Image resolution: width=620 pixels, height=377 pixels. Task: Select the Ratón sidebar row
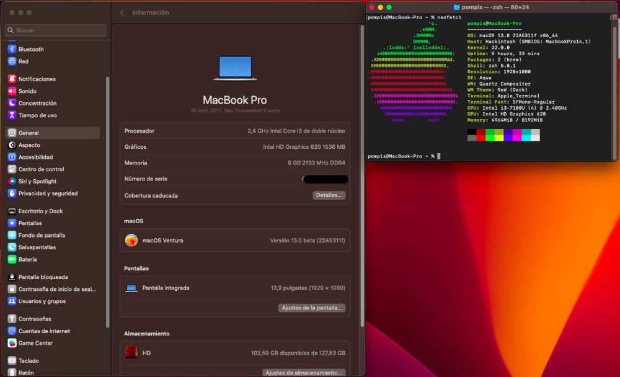click(53, 372)
